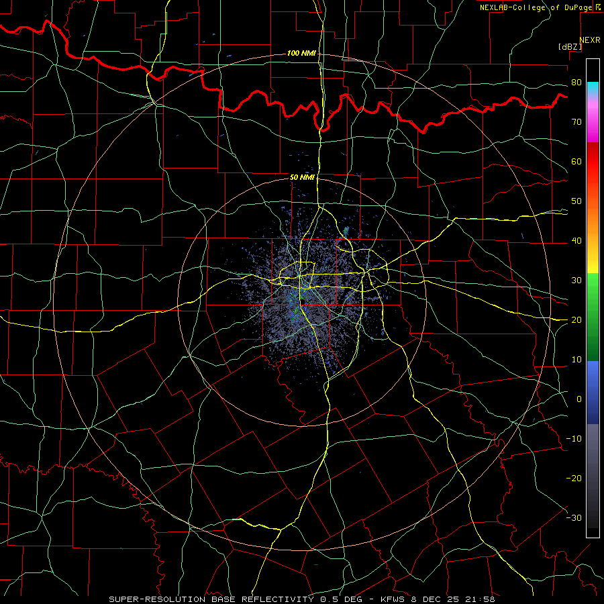Click the 50 dBZ scale value
Screen dimensions: 604x604
(576, 201)
